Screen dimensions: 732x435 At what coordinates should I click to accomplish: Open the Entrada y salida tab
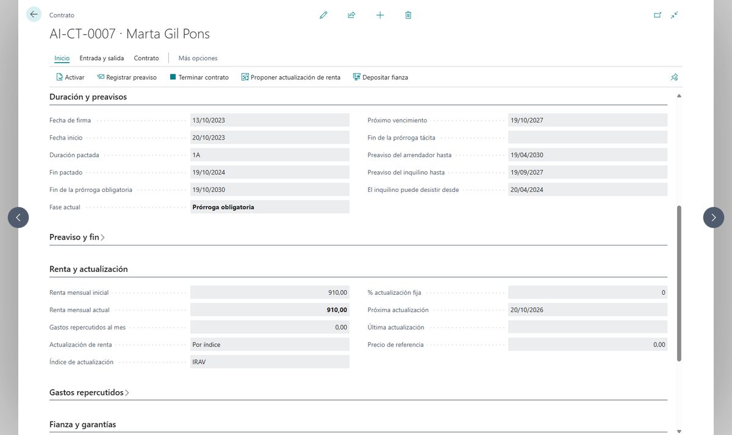[x=102, y=58]
